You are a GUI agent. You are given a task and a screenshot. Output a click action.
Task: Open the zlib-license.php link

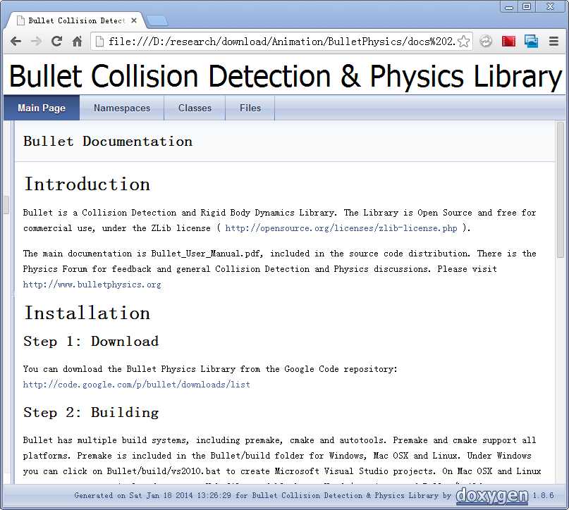click(x=341, y=228)
